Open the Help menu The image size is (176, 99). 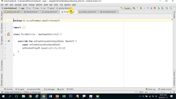pos(74,5)
